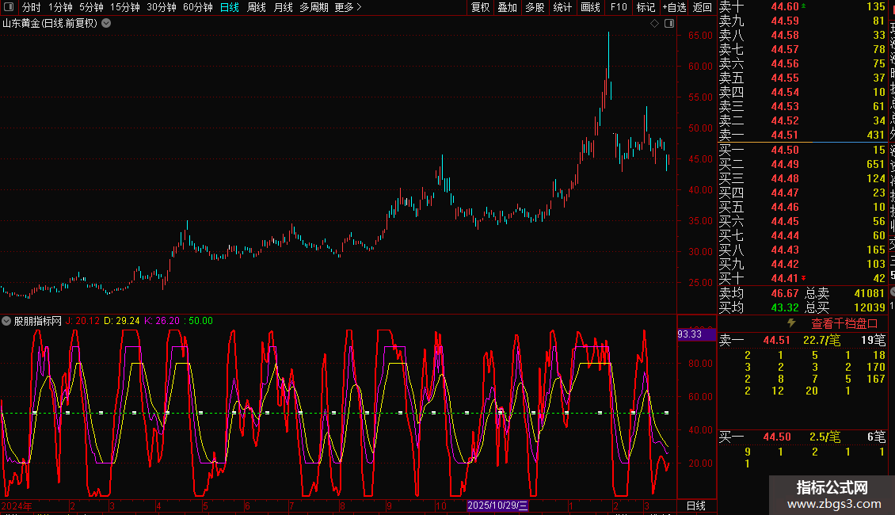
Task: Select the 日线 daily period
Action: (230, 7)
